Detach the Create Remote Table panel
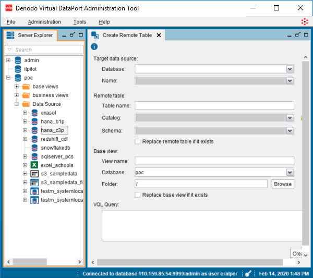Viewport: 313px width, 278px height. (298, 35)
